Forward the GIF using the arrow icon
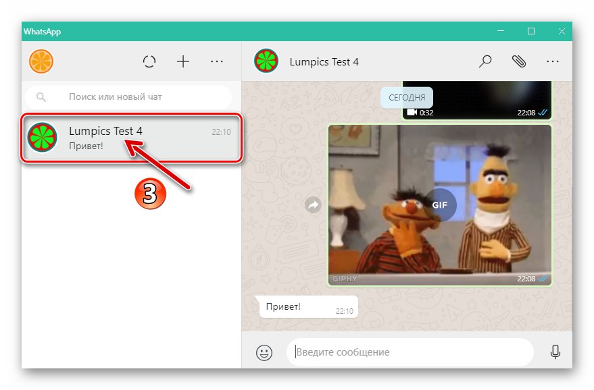The height and width of the screenshot is (390, 594). point(312,204)
